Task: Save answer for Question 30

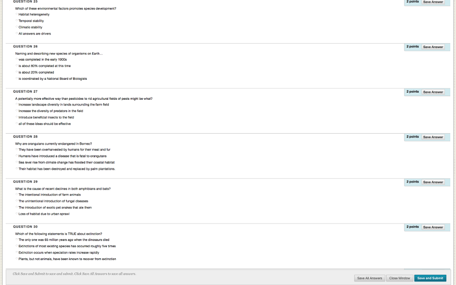Action: [433, 227]
